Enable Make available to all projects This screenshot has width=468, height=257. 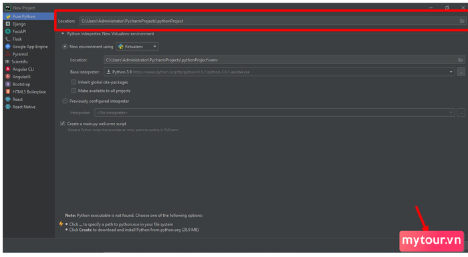coord(74,91)
